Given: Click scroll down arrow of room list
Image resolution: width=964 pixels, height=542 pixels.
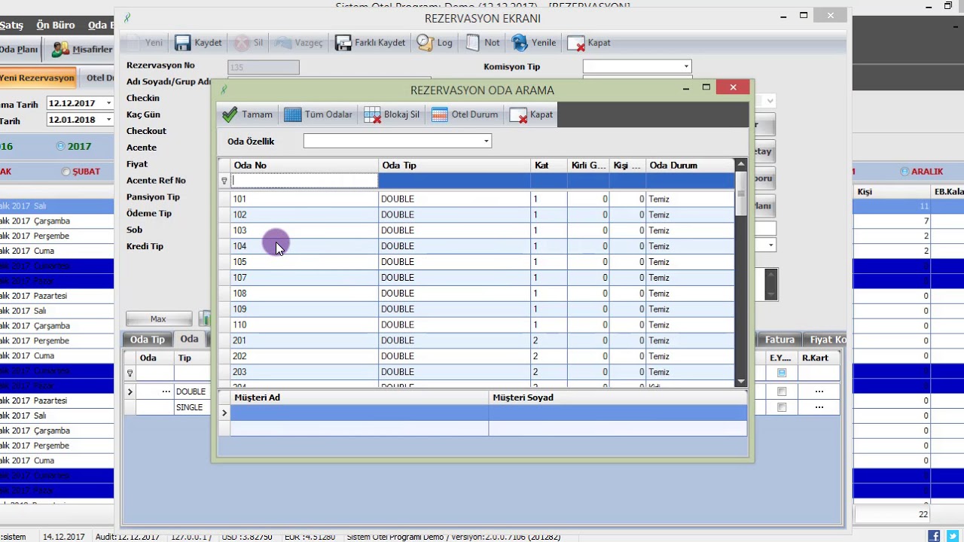Looking at the screenshot, I should tap(741, 382).
